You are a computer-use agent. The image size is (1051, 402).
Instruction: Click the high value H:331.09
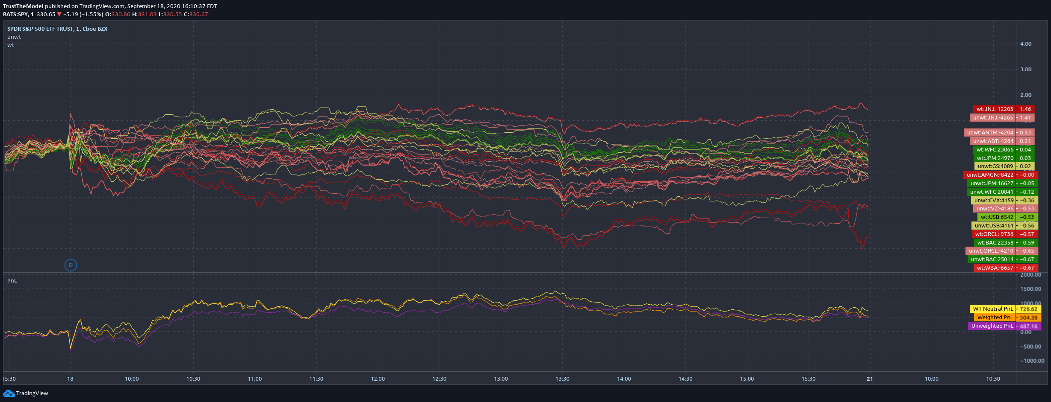(x=145, y=14)
